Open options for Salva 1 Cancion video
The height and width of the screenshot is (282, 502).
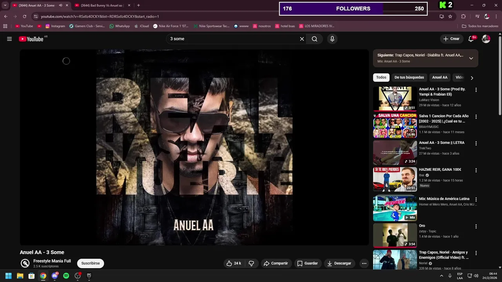coord(476,117)
